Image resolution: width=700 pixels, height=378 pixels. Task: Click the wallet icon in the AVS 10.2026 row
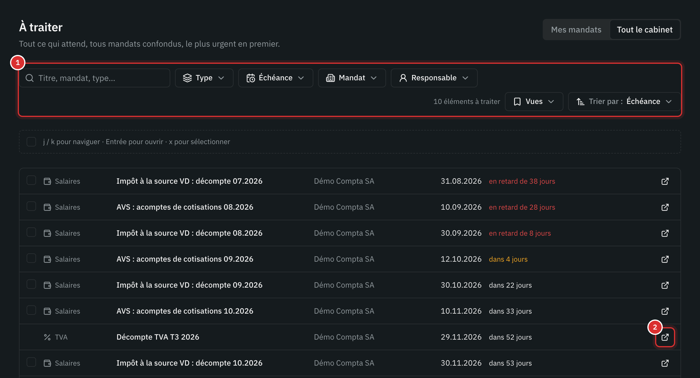click(47, 311)
